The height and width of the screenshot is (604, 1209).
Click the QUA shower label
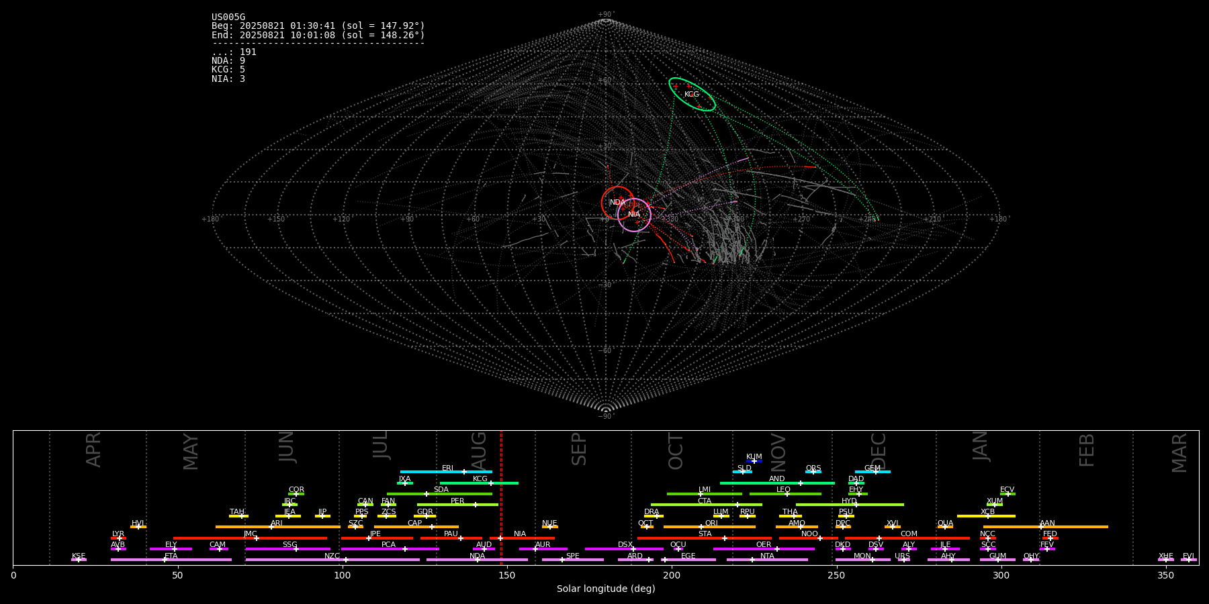tap(945, 523)
